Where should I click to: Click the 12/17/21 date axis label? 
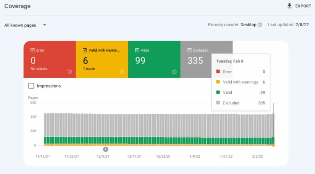[134, 156]
